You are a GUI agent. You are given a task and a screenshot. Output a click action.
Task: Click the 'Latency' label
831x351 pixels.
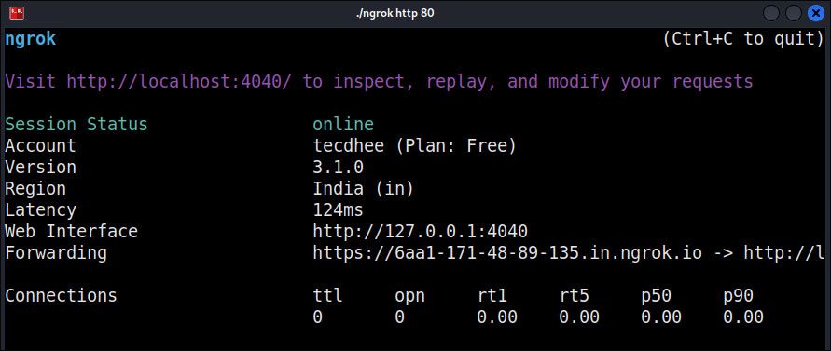[40, 210]
